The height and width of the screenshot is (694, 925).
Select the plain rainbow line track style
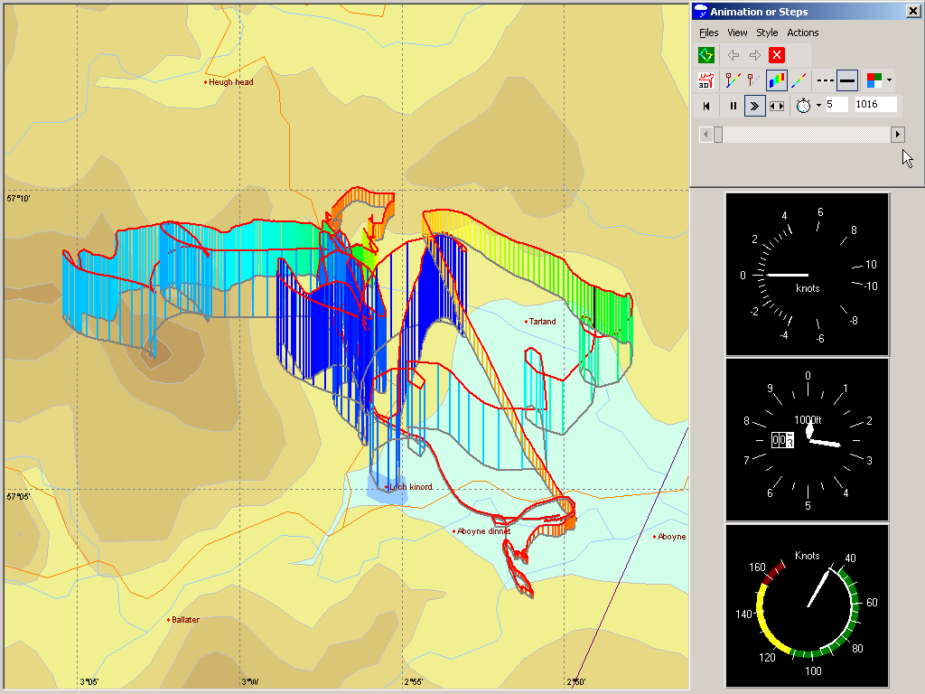point(799,80)
